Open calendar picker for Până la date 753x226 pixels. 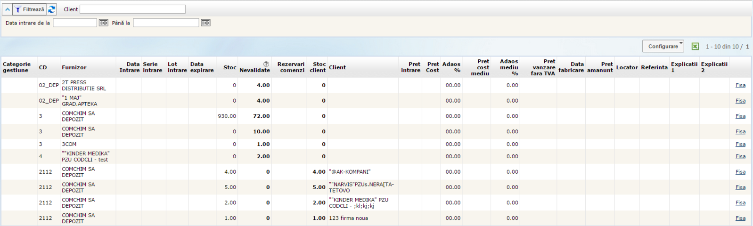205,23
